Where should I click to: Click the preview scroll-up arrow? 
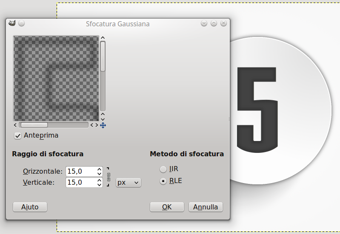103,38
